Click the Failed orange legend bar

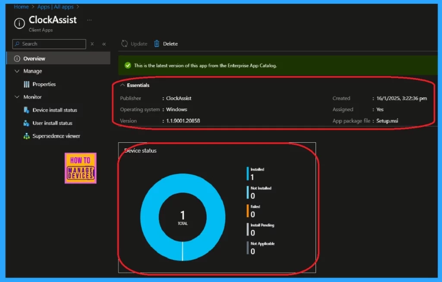(247, 211)
